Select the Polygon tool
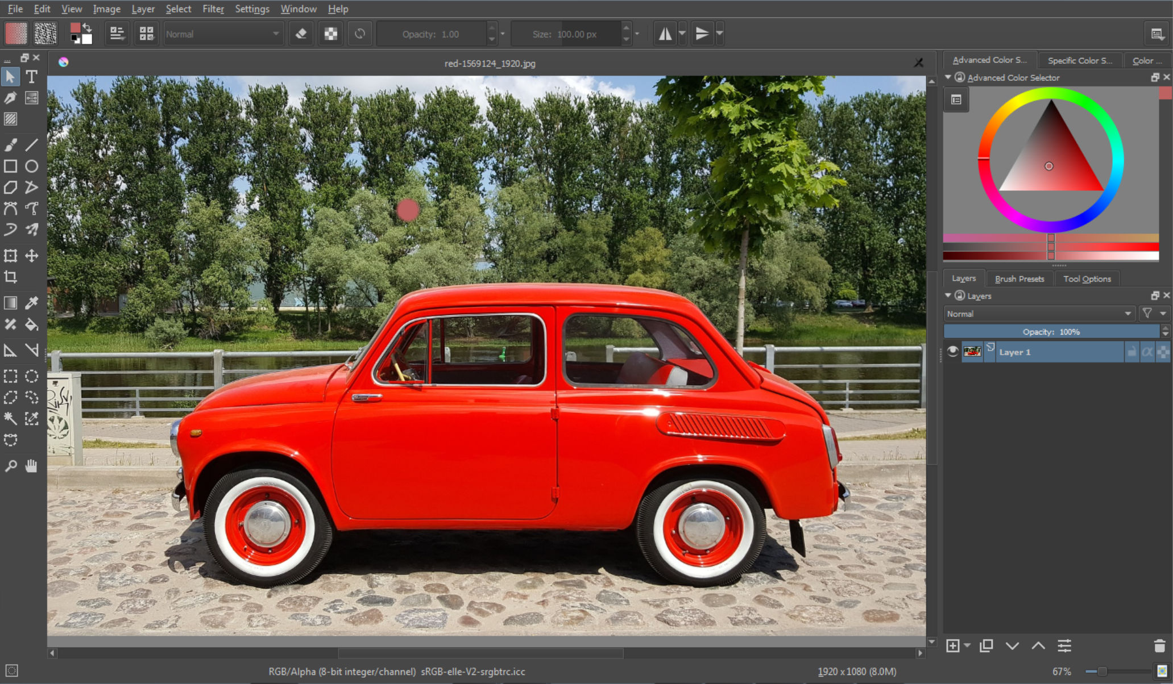 point(10,187)
